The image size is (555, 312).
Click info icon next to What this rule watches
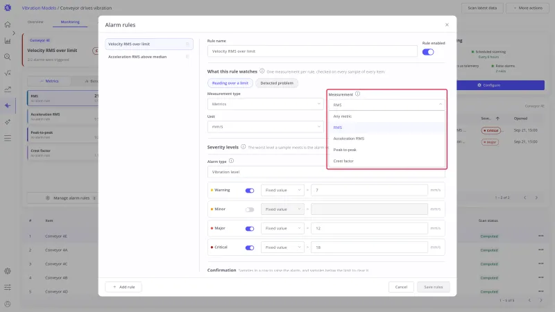click(262, 71)
